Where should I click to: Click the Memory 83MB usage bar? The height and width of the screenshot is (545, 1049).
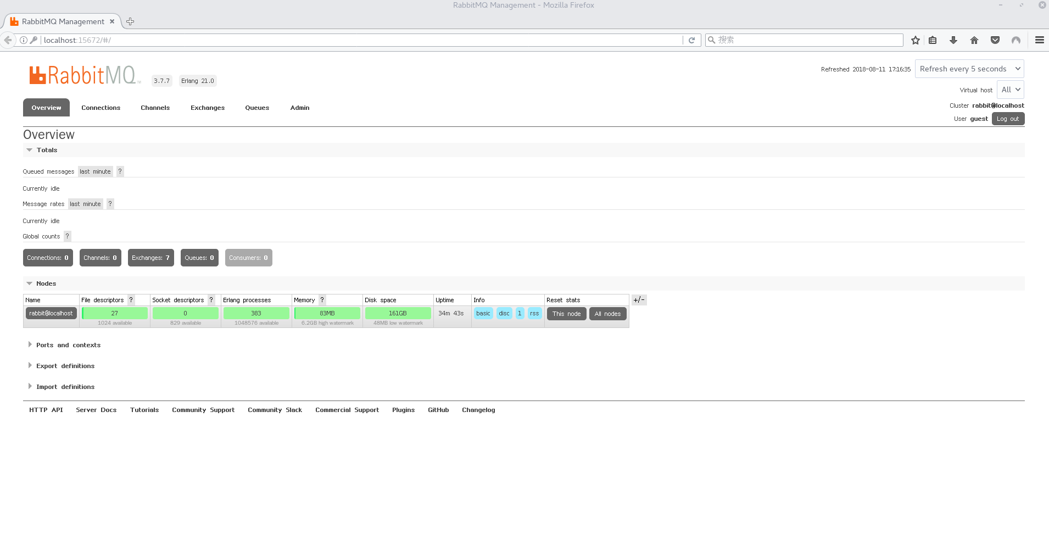(x=327, y=313)
